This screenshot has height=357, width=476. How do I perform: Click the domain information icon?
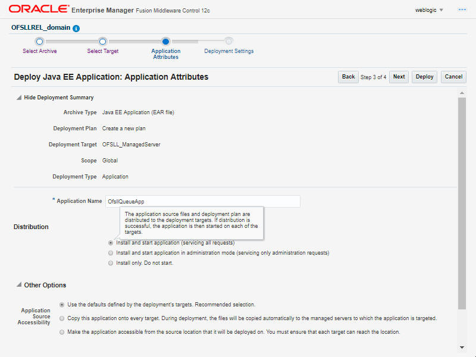point(76,28)
